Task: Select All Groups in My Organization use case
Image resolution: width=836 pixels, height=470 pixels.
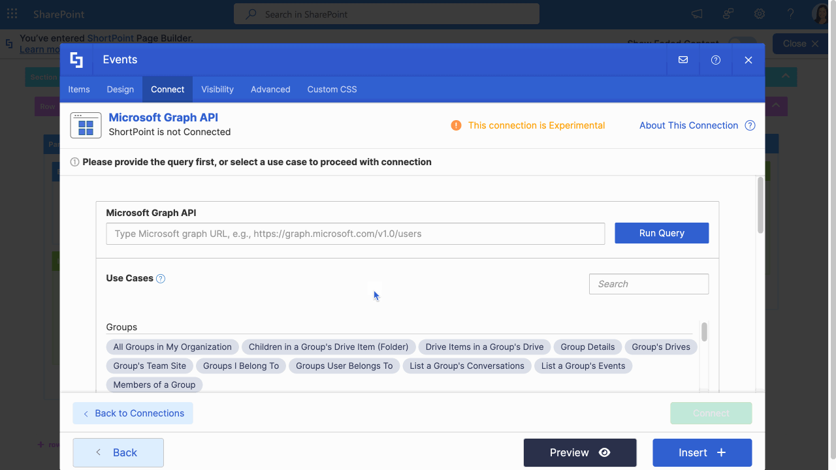Action: point(172,347)
